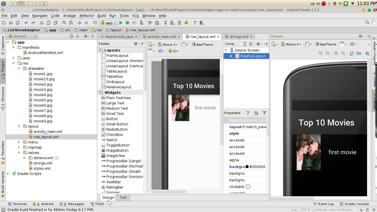Collapse the drawable folder
Viewport: 377px width, 212px height.
click(x=19, y=68)
